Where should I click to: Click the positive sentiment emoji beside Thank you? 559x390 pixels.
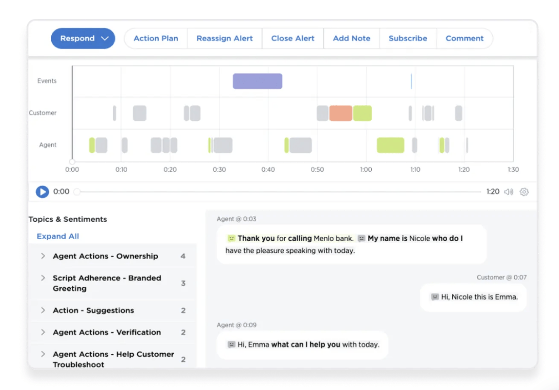tap(231, 238)
